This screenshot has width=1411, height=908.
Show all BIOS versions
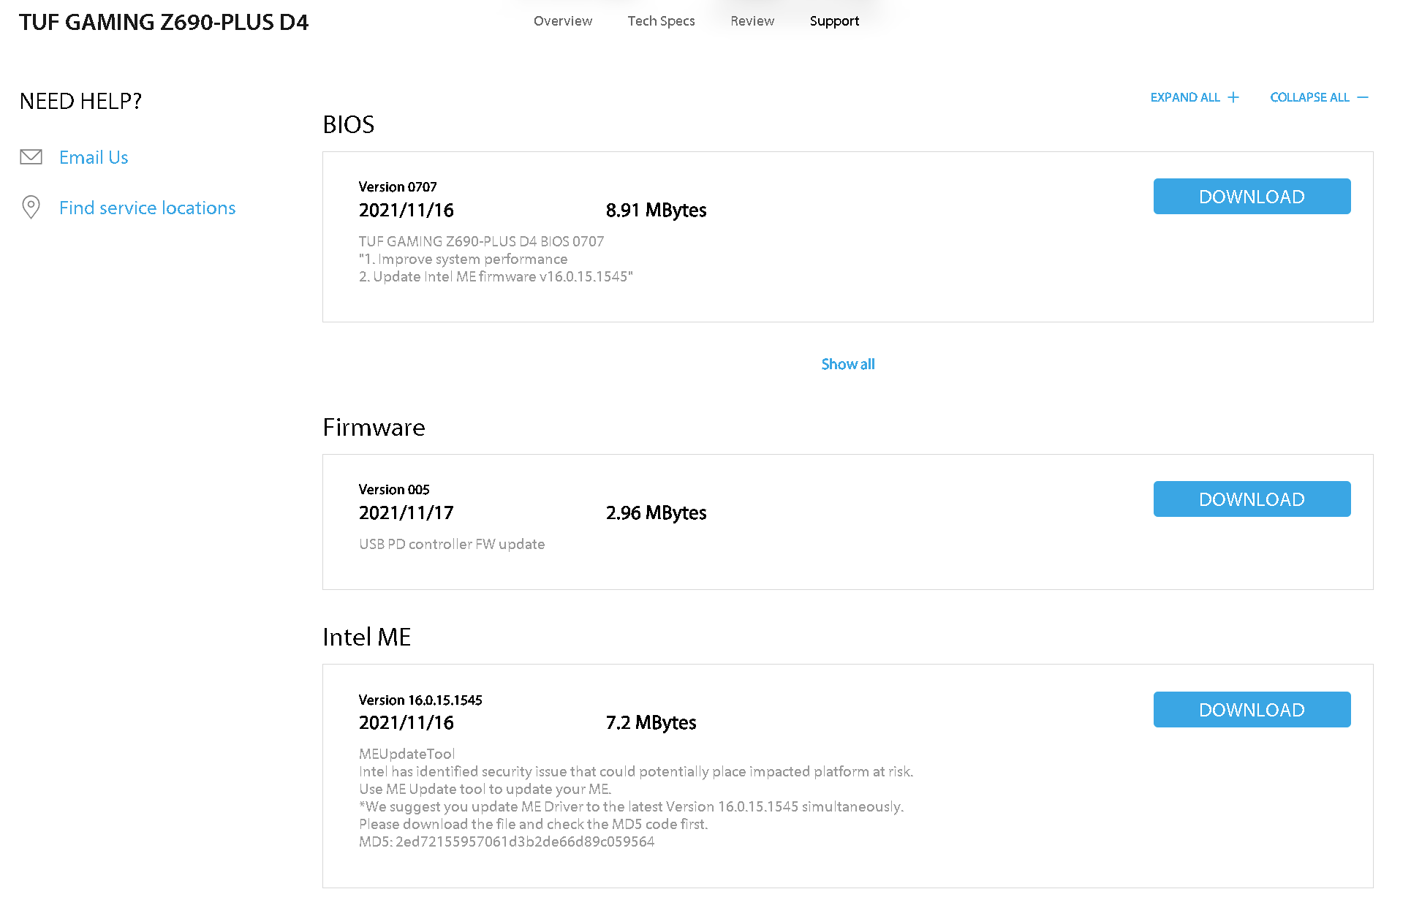coord(847,364)
